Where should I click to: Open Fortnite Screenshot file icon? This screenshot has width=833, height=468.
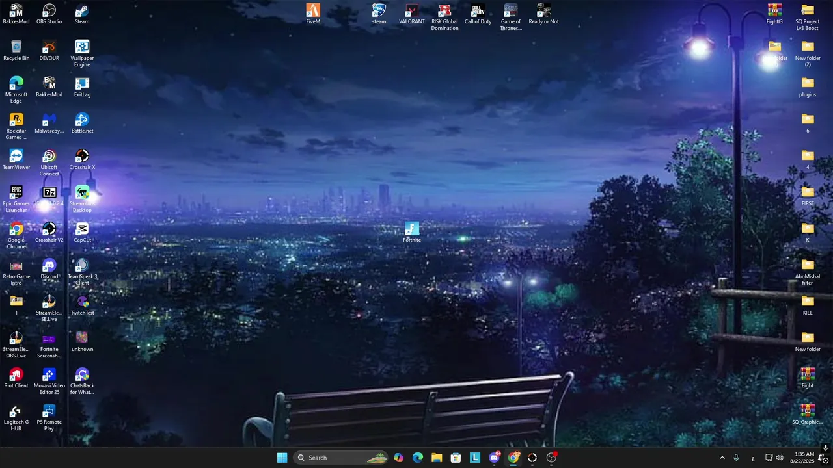49,345
